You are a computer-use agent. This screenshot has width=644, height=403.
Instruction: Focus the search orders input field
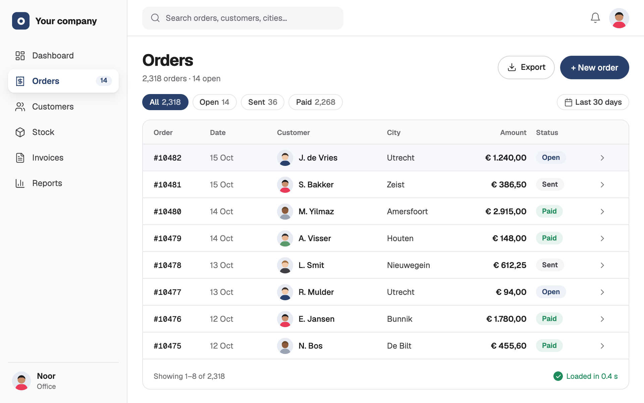tap(243, 18)
